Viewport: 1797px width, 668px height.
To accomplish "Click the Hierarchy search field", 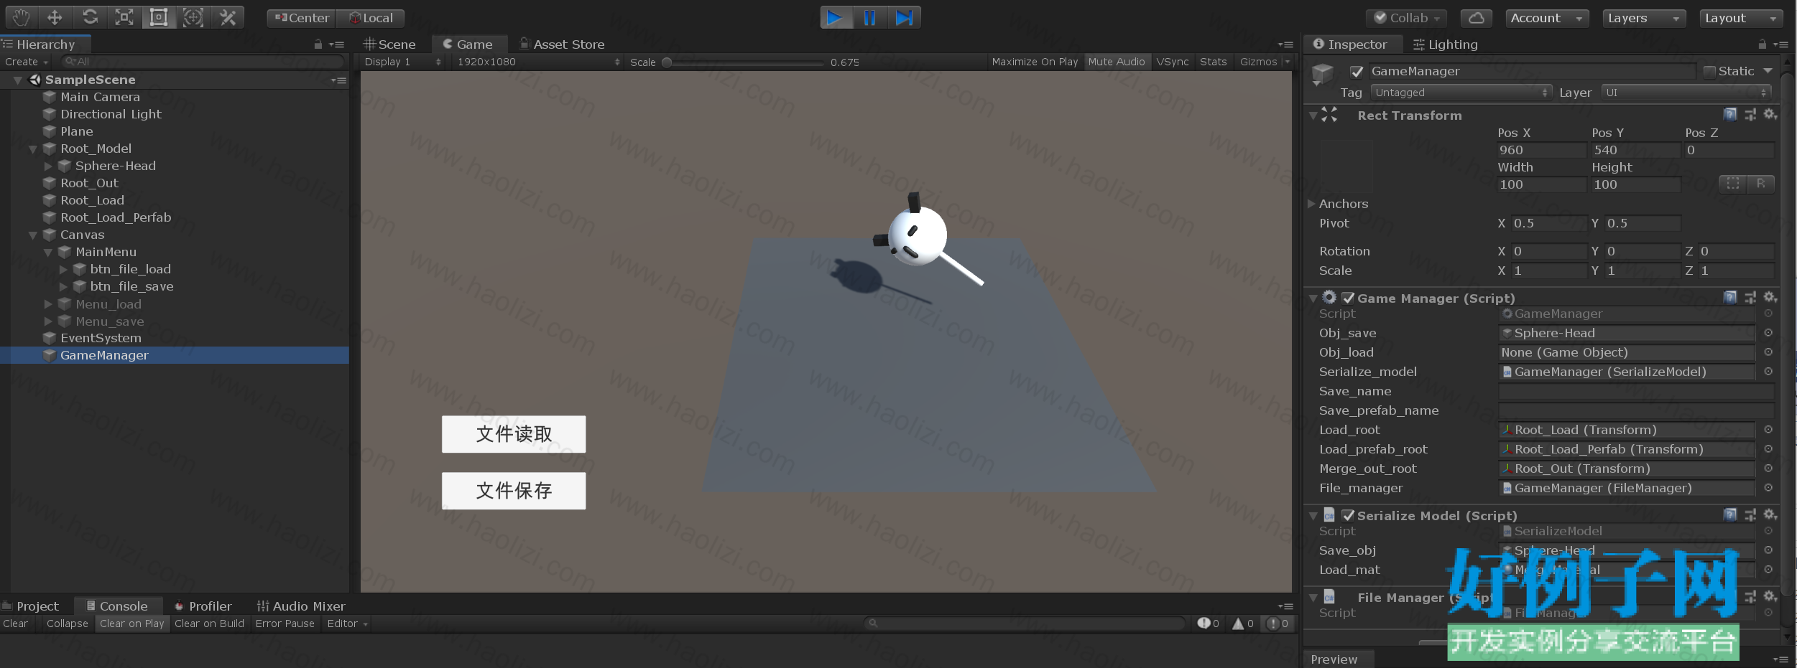I will (203, 62).
